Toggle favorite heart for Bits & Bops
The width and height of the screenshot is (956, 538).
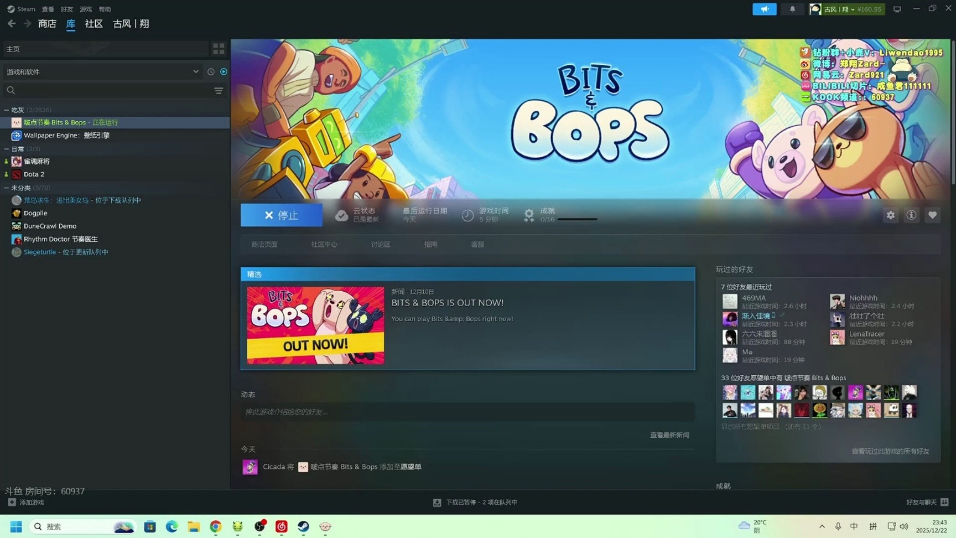[932, 215]
